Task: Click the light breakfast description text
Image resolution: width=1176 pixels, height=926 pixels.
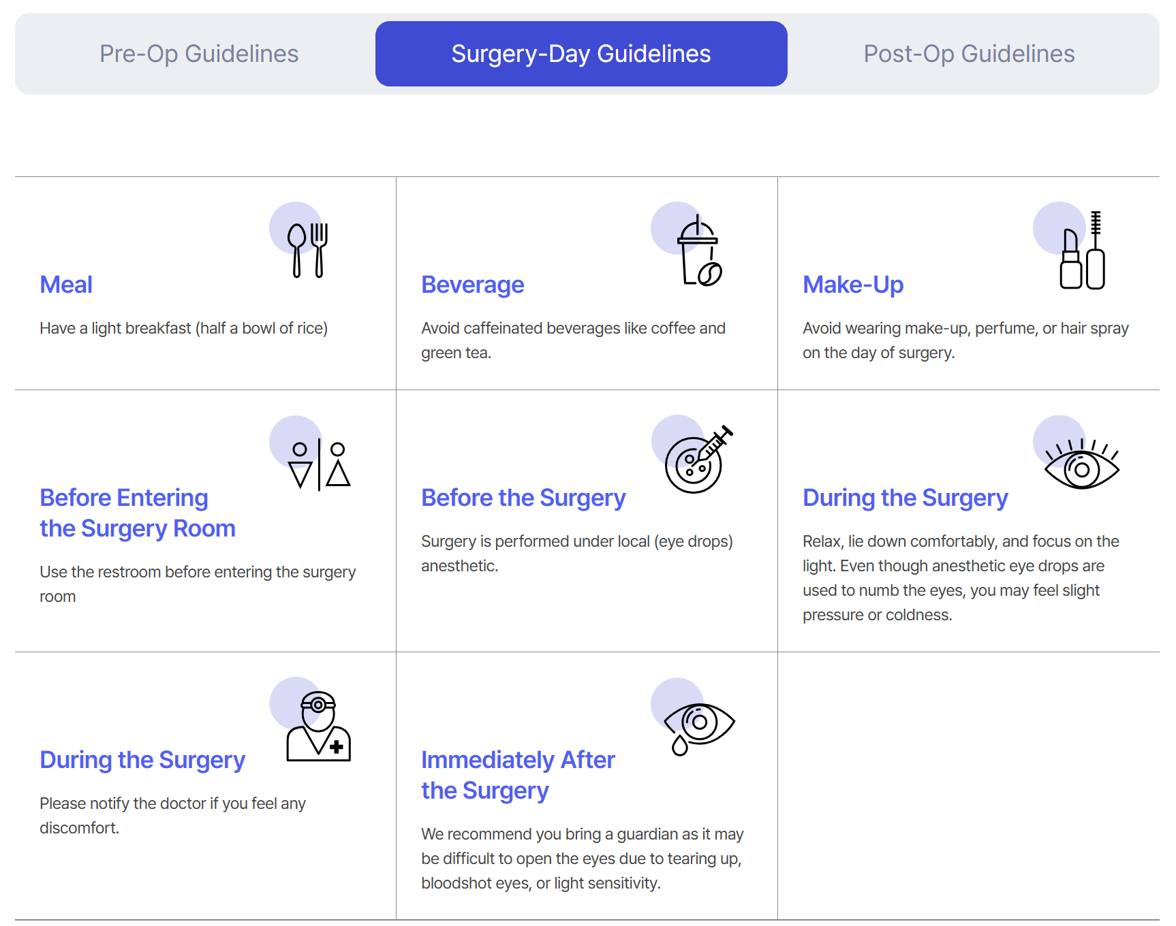Action: click(184, 328)
